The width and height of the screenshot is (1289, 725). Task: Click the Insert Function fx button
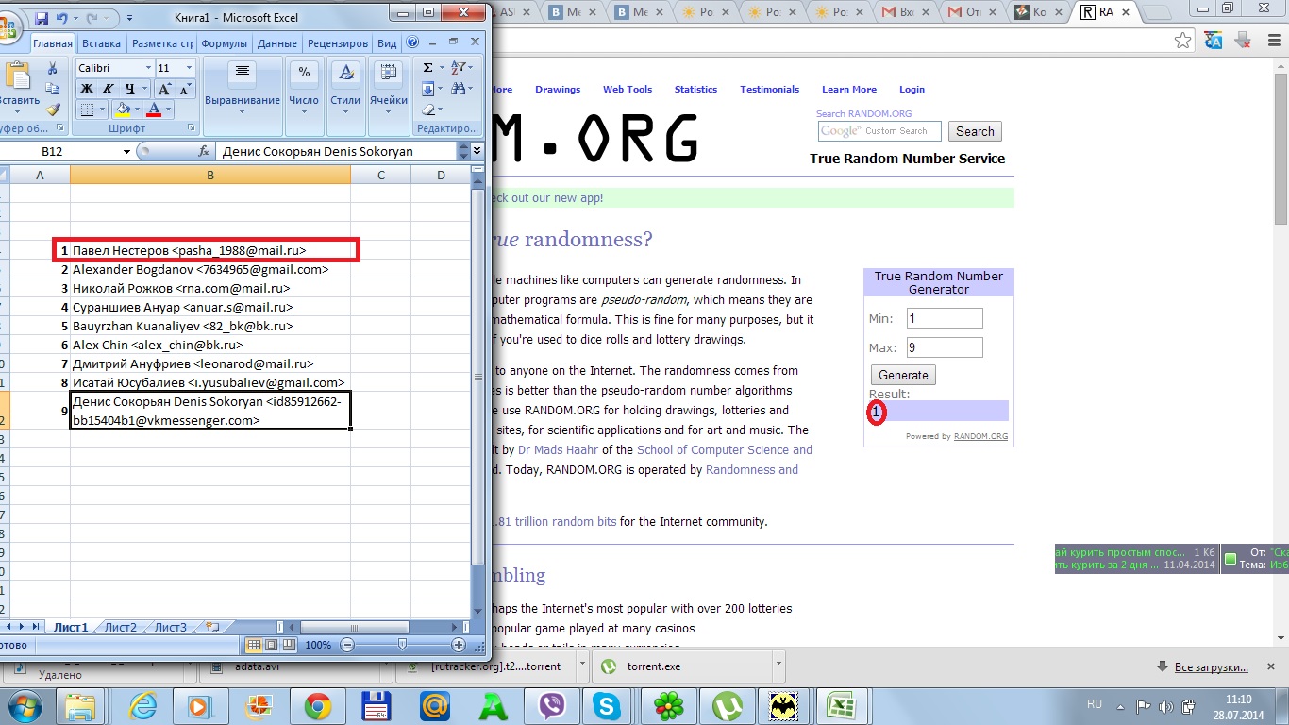(x=203, y=151)
